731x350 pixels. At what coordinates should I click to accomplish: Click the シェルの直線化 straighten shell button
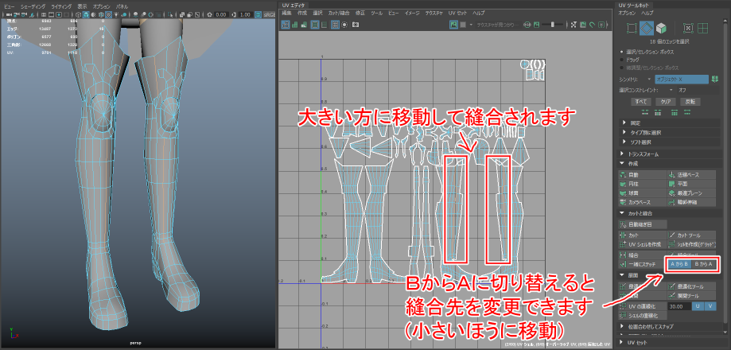pos(643,316)
